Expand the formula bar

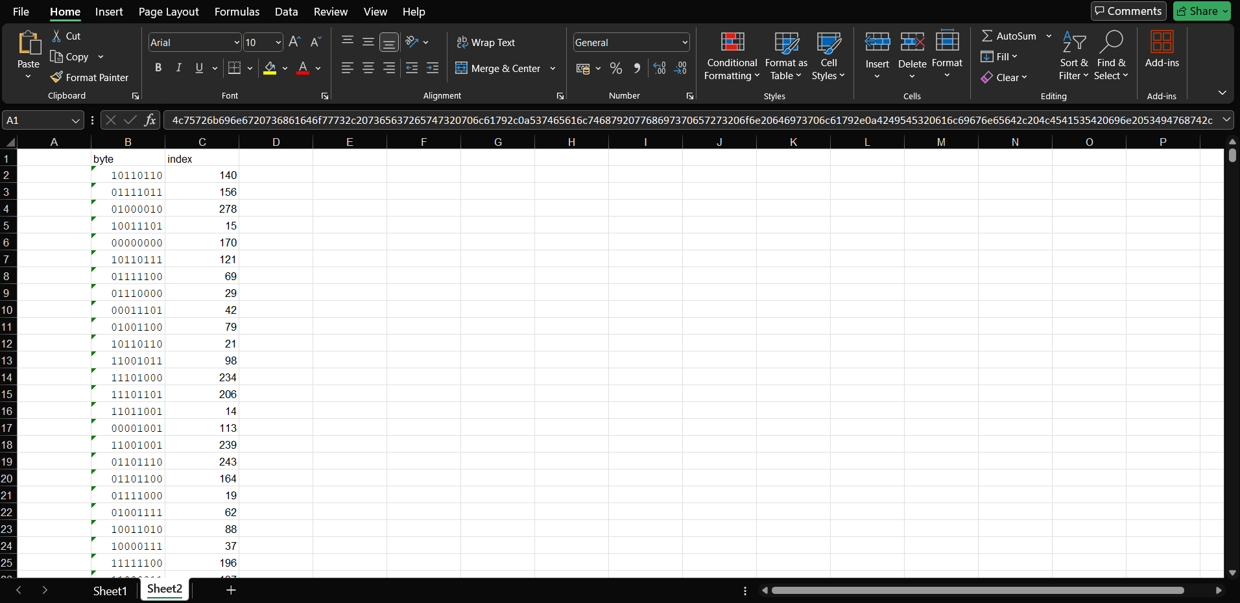[1226, 120]
